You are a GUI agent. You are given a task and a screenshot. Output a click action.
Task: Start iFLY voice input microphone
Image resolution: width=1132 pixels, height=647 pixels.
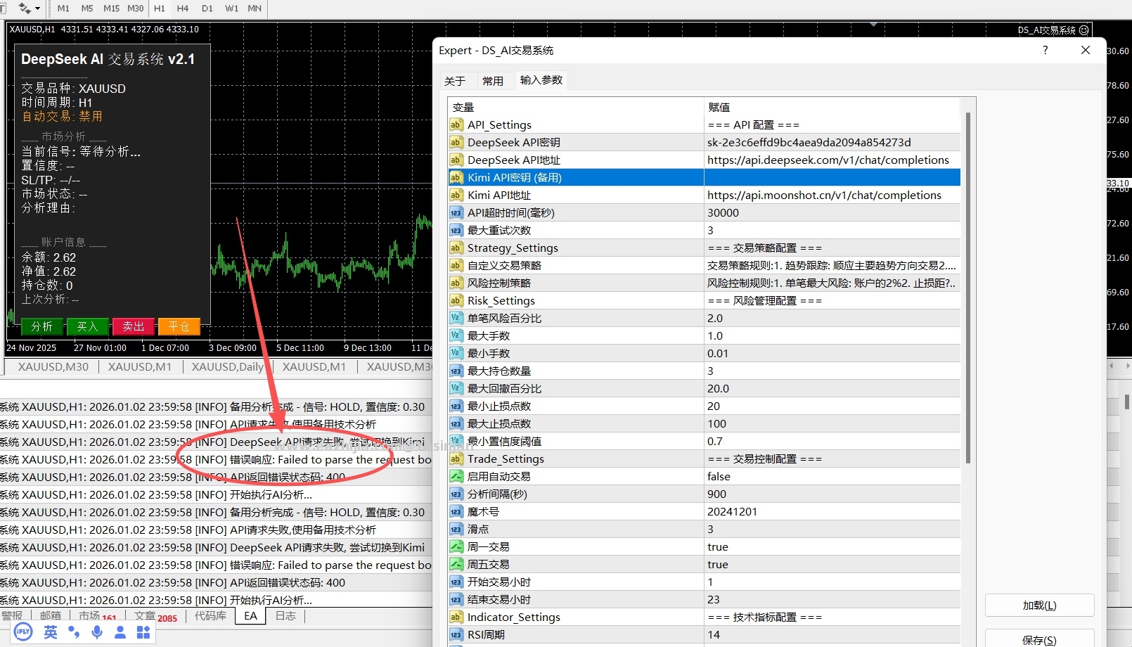click(x=97, y=632)
